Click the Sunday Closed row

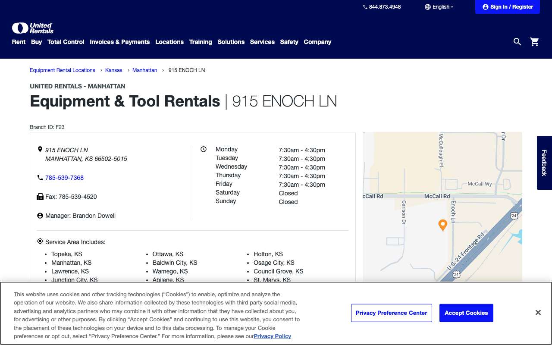pos(257,201)
